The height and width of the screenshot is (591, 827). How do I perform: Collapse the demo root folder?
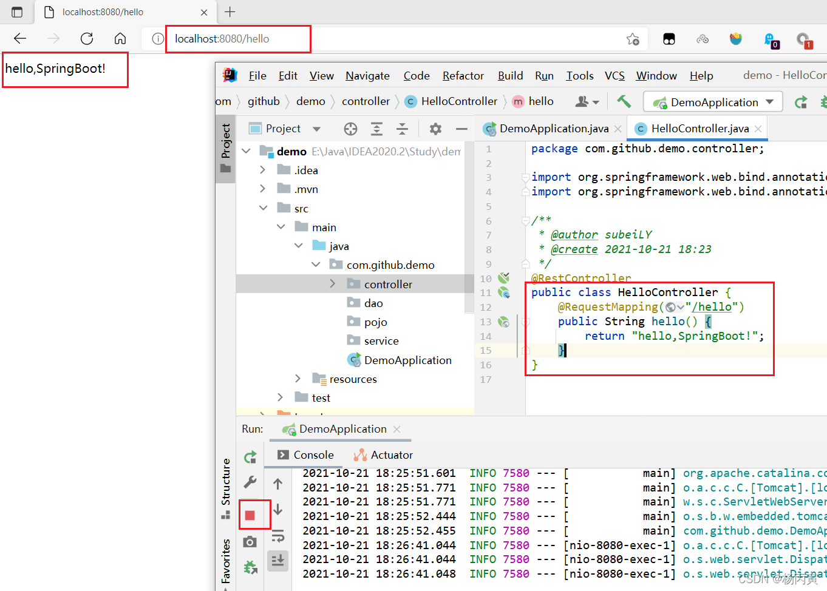[246, 151]
